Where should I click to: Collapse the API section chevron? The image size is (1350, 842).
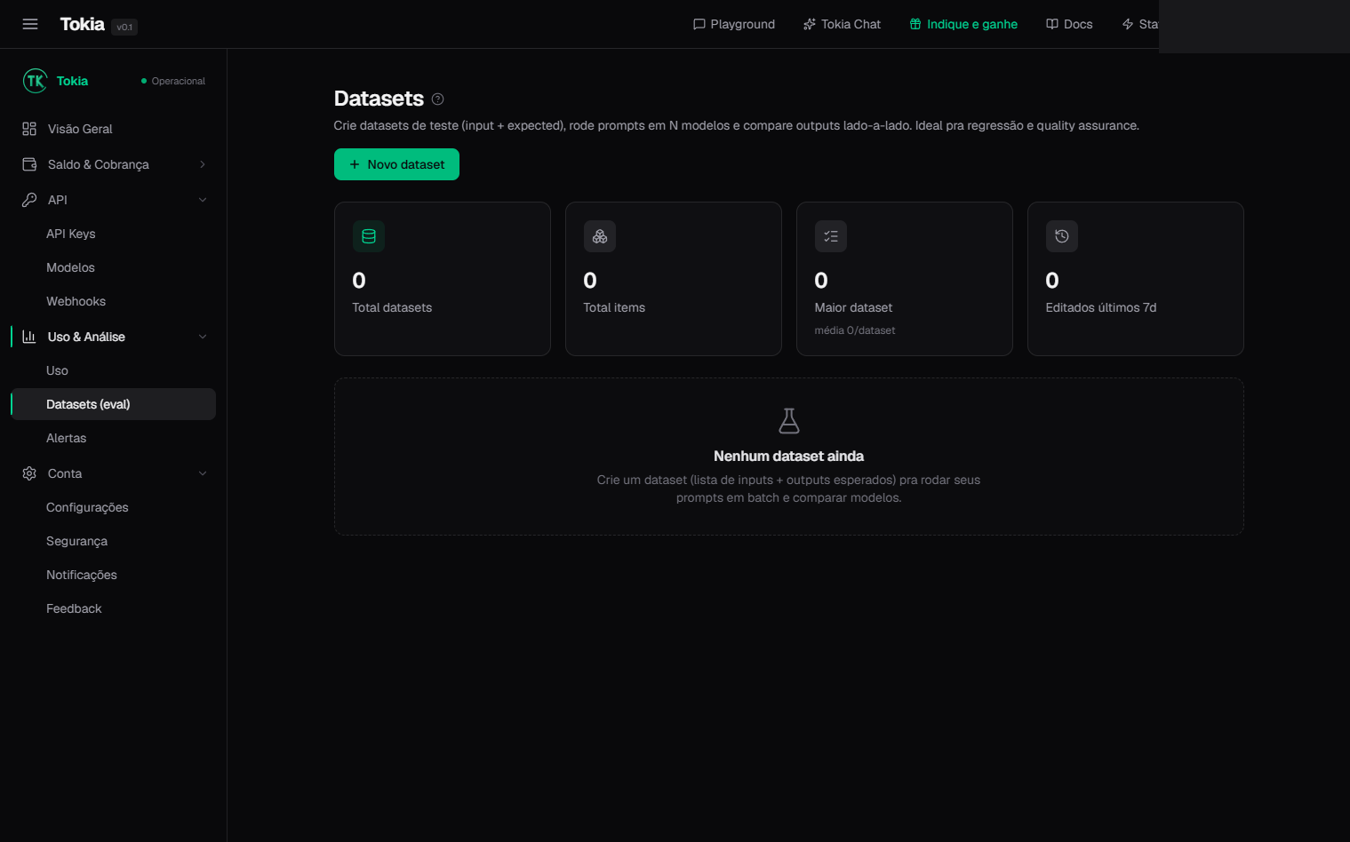(203, 200)
